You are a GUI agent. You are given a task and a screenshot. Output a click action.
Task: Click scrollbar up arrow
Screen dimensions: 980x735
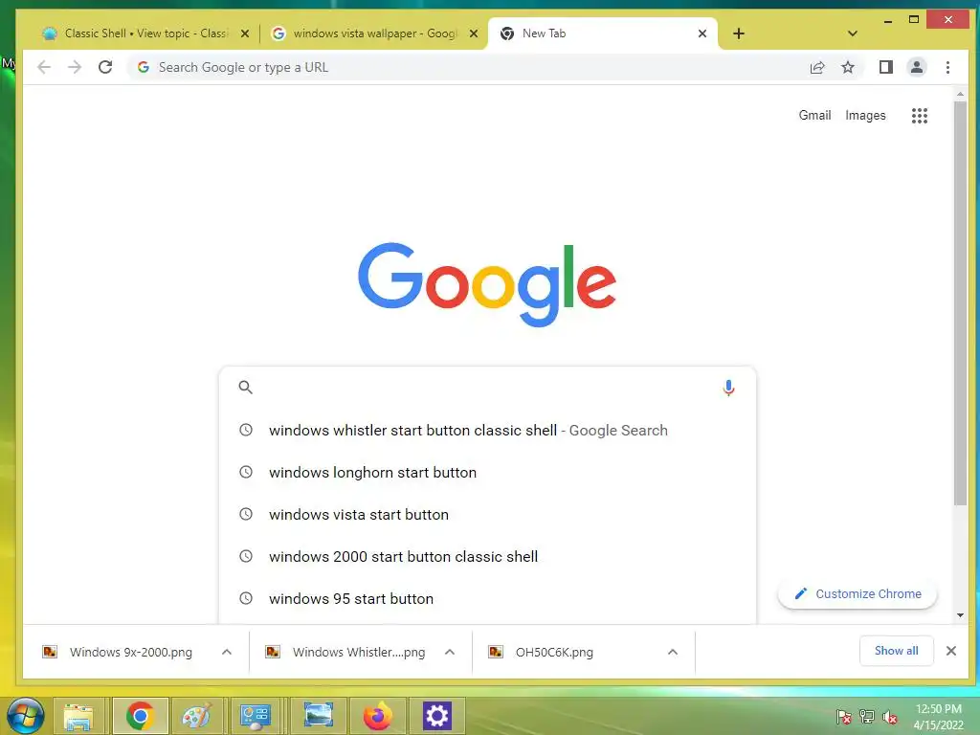click(x=960, y=94)
